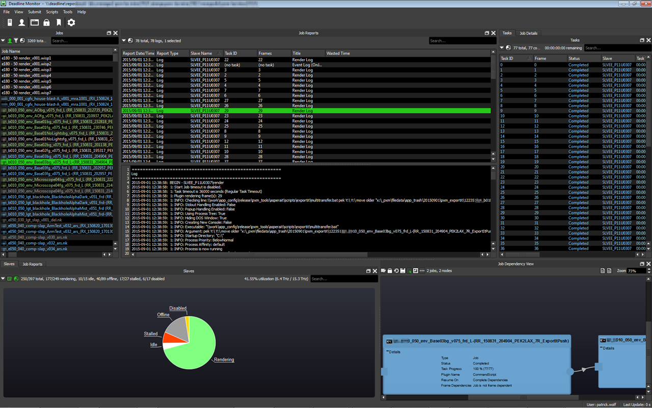Open the Deadline settings gear icon

pyautogui.click(x=71, y=22)
